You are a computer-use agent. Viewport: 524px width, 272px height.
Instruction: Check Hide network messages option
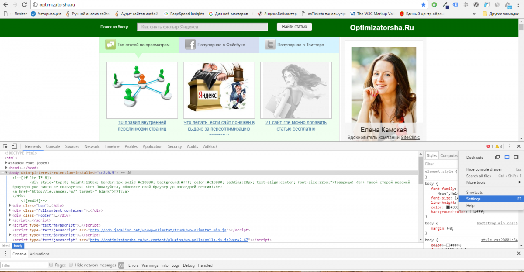[71, 265]
